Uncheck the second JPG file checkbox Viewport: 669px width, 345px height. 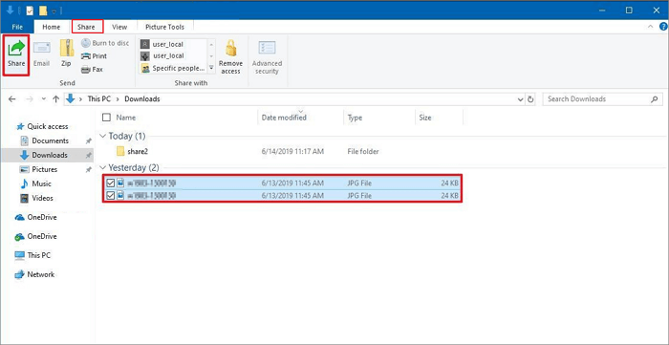(111, 195)
